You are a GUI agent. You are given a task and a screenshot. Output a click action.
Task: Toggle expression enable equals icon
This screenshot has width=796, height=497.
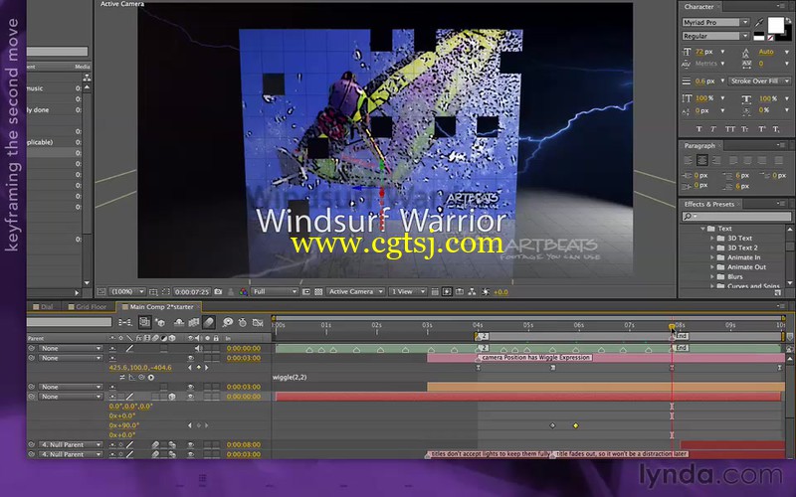point(122,378)
